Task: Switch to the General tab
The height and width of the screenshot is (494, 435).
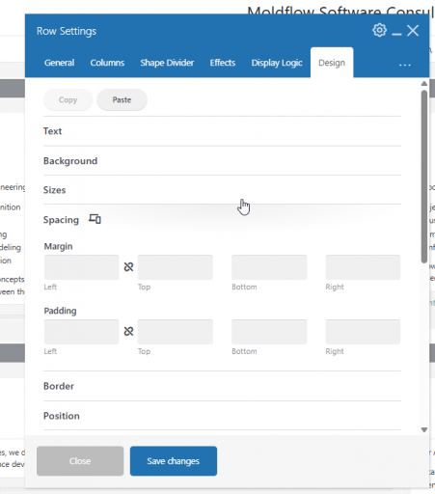Action: pos(60,63)
